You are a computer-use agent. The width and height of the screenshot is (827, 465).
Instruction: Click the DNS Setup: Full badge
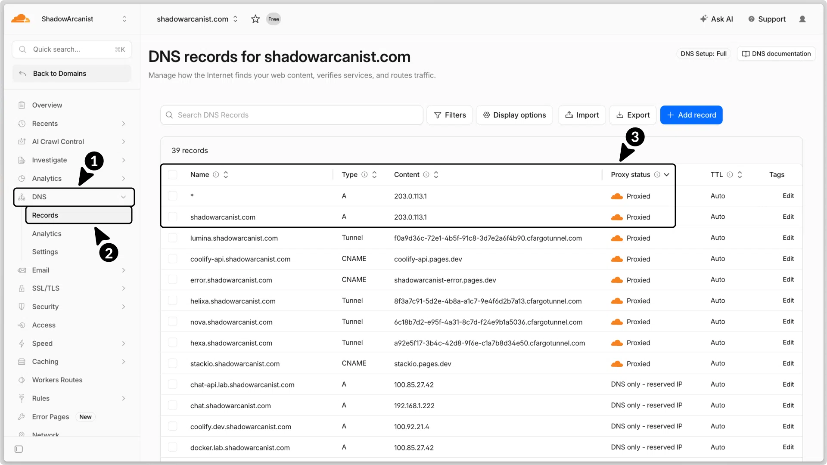click(703, 54)
